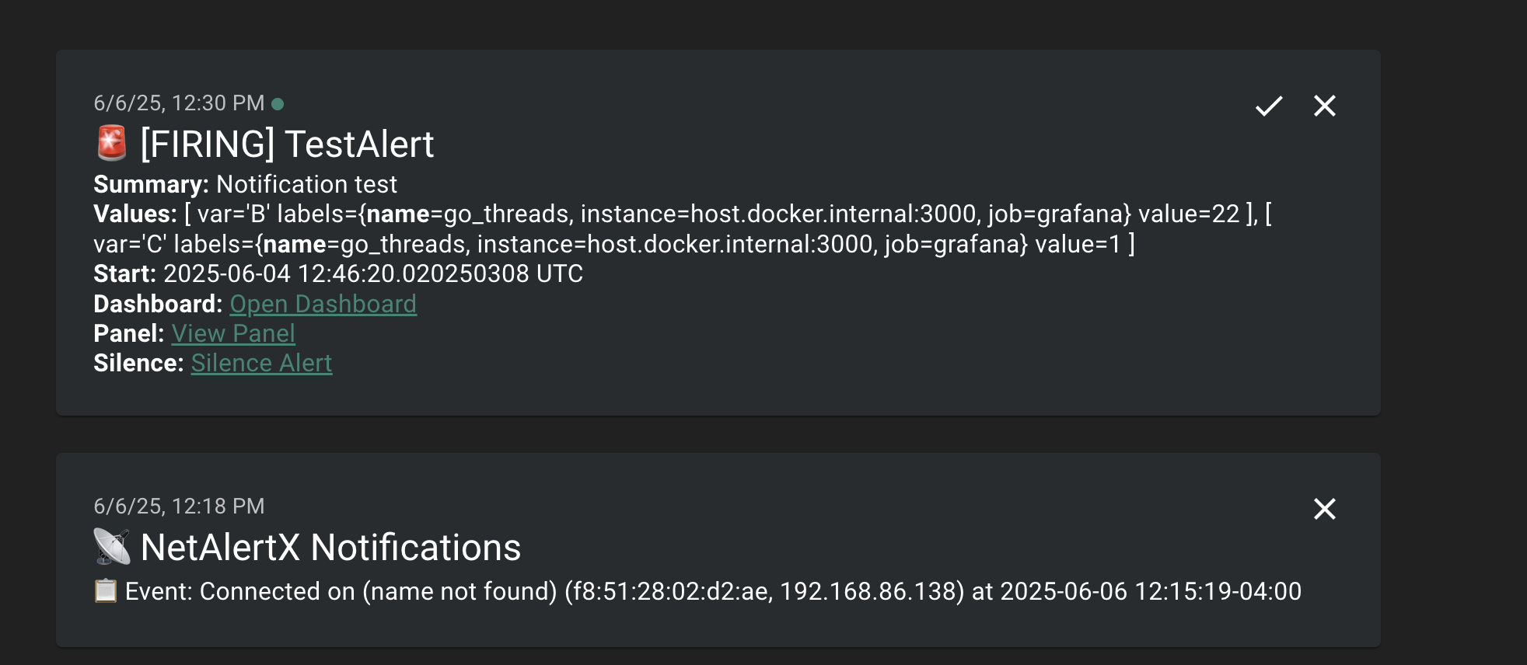Dismiss the NetAlertX notification with its X icon
The image size is (1527, 665).
click(x=1325, y=510)
